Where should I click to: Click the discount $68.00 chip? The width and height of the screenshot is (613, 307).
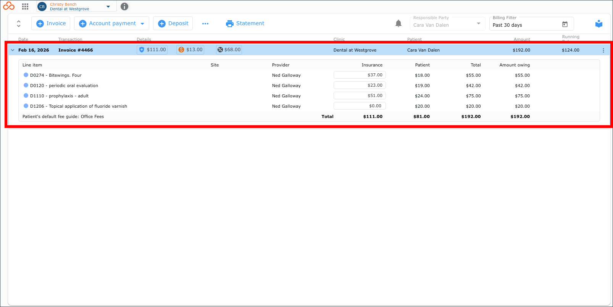pos(229,50)
